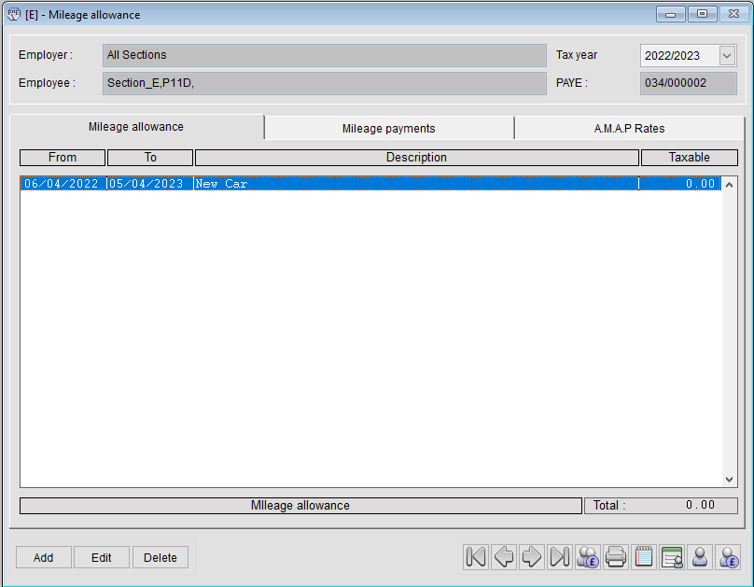Click the next record right arrow
The image size is (754, 587).
[531, 557]
